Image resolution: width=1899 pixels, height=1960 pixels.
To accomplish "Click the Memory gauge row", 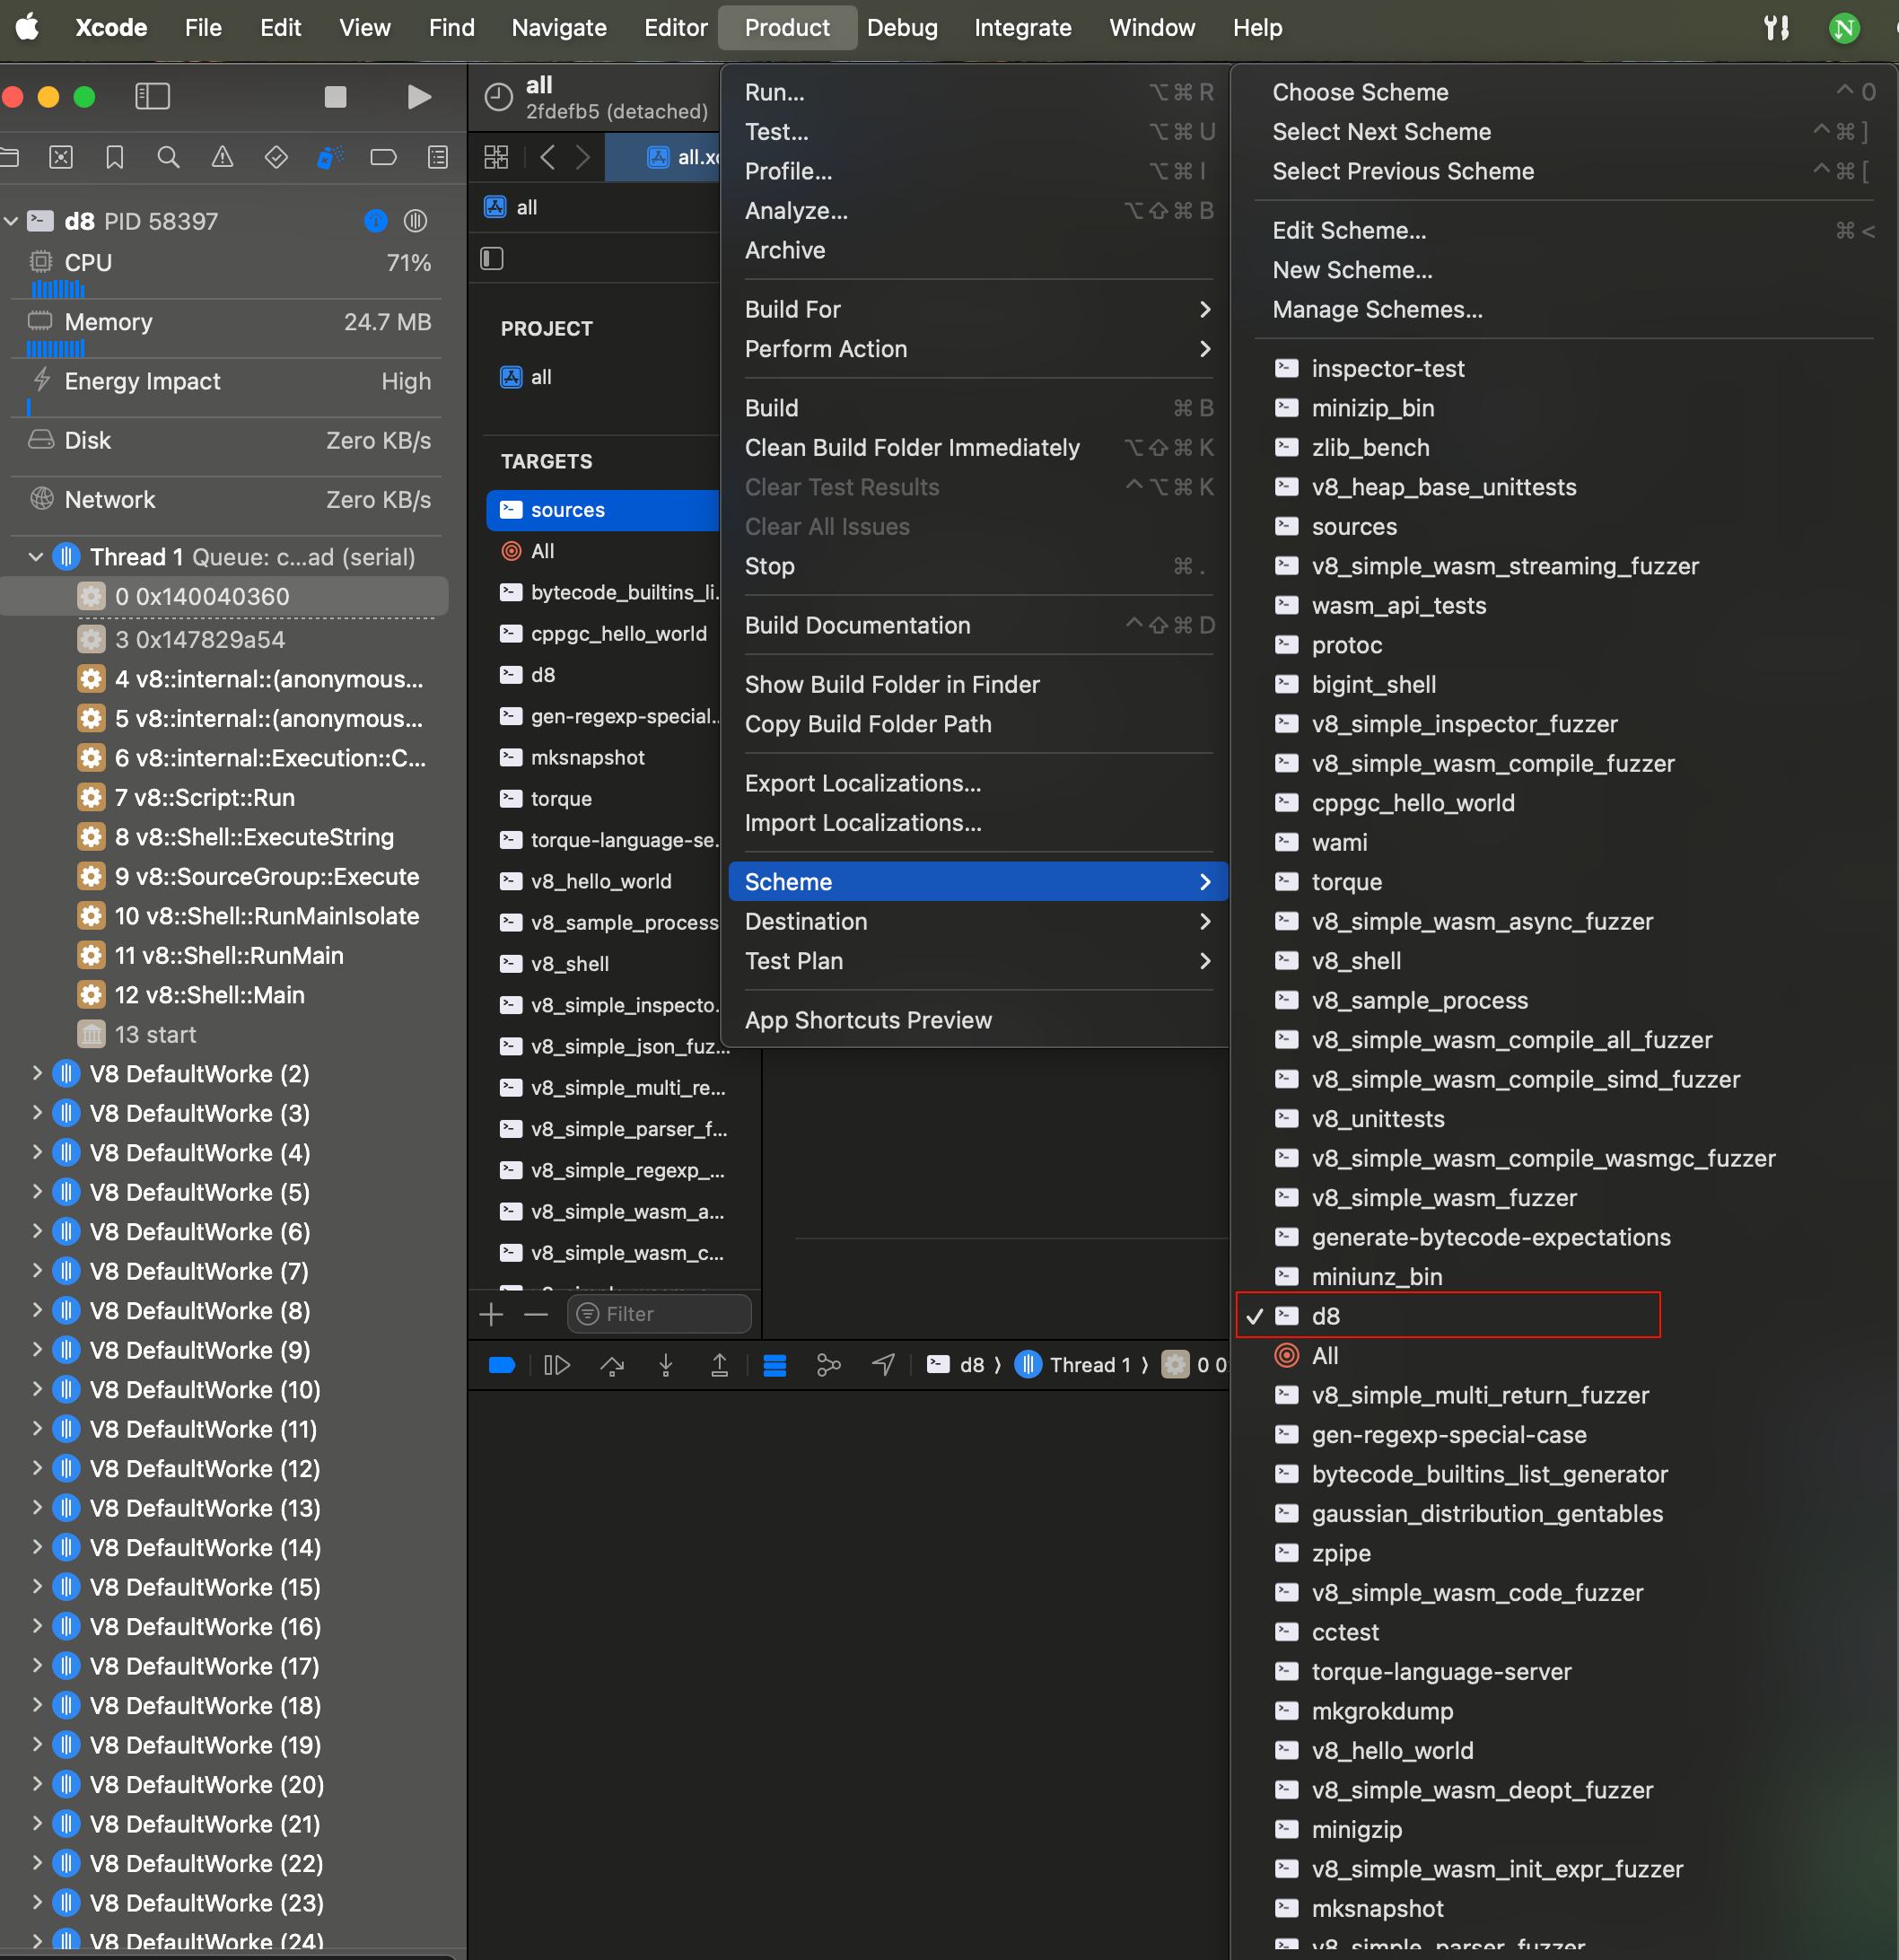I will point(225,331).
